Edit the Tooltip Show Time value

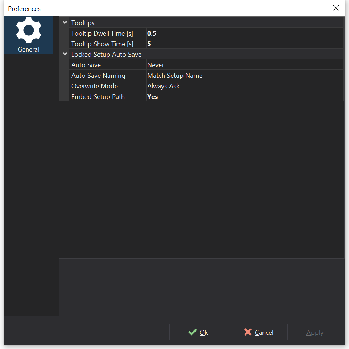(244, 44)
